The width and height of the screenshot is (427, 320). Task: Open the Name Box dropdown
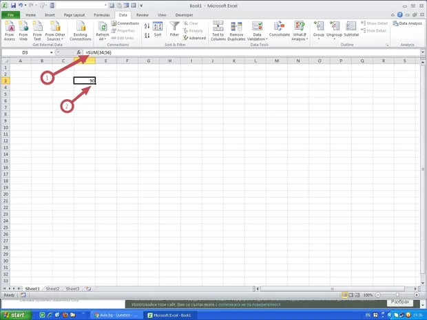click(51, 52)
